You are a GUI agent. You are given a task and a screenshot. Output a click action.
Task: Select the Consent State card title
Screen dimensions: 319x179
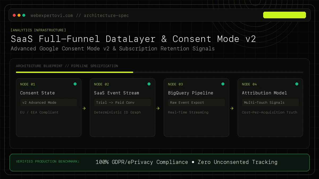pos(37,93)
